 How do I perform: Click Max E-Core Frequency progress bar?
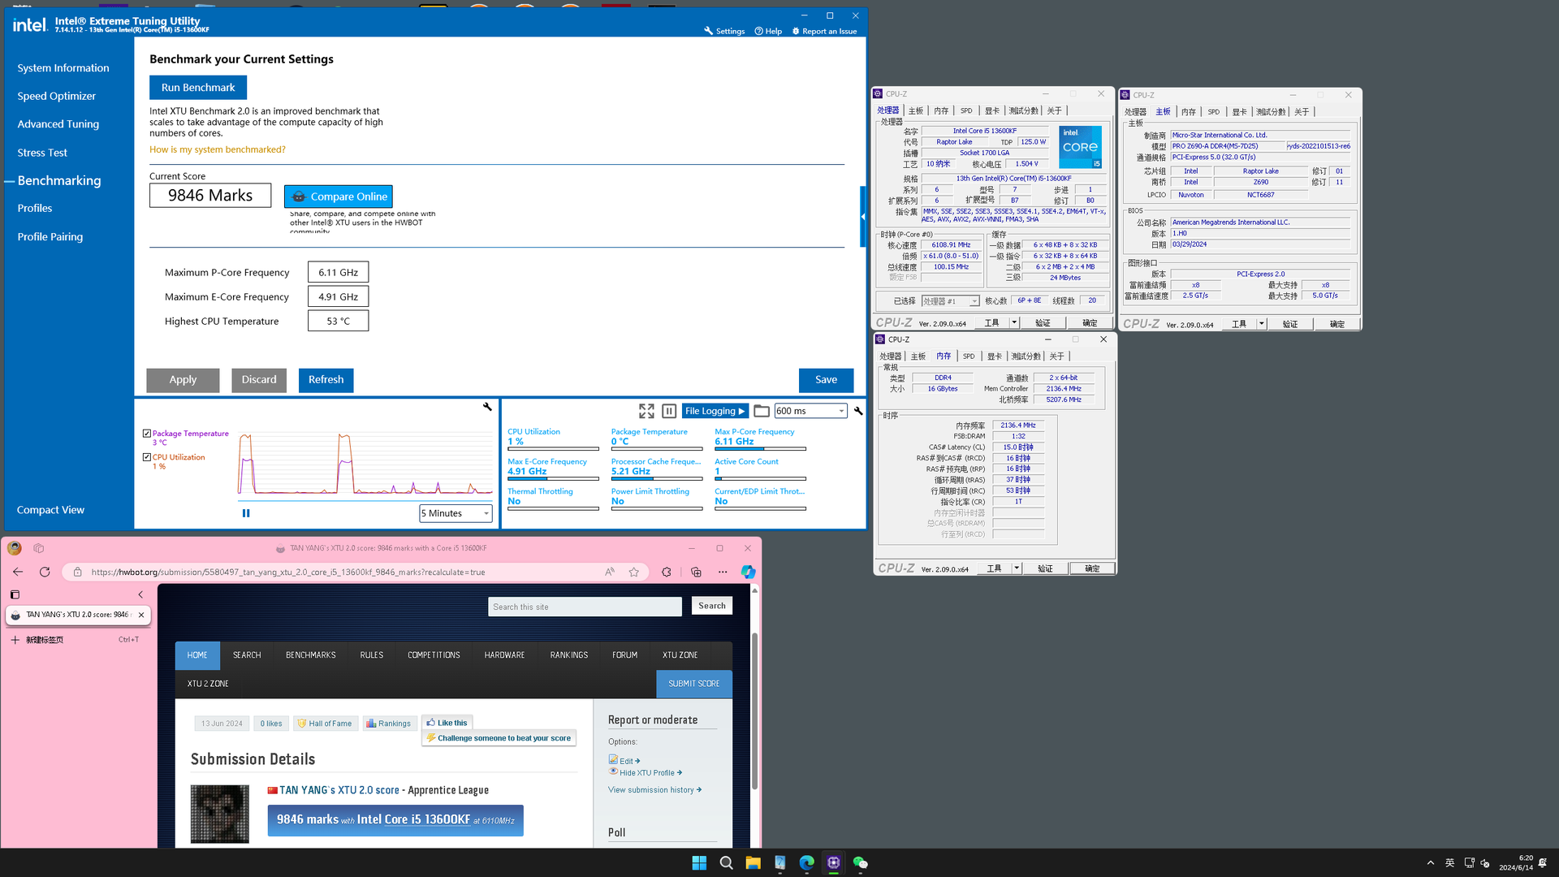(553, 478)
